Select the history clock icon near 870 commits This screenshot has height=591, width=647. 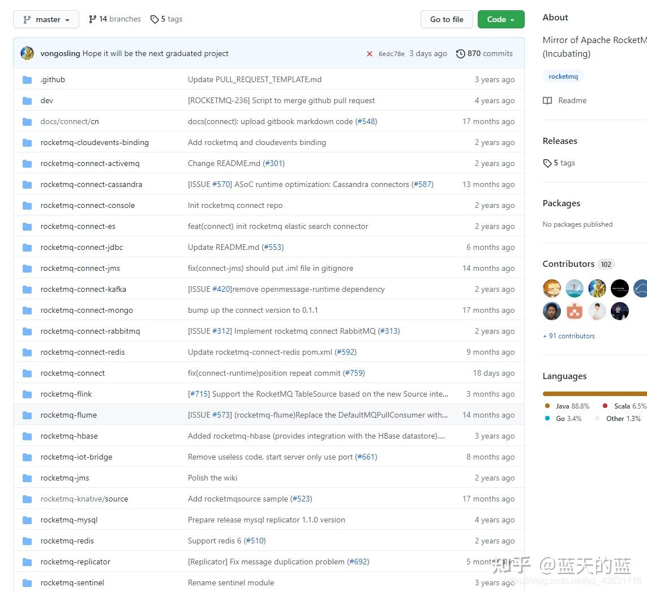(x=460, y=53)
